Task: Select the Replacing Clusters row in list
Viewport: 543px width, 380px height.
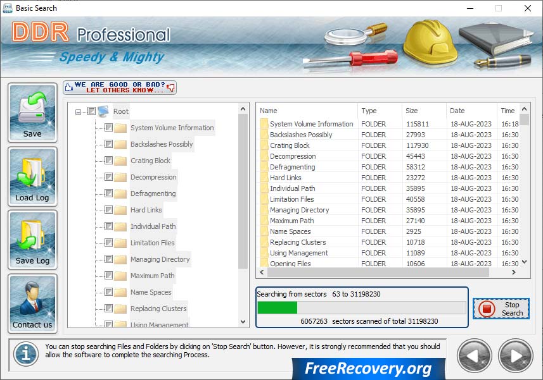Action: (388, 242)
